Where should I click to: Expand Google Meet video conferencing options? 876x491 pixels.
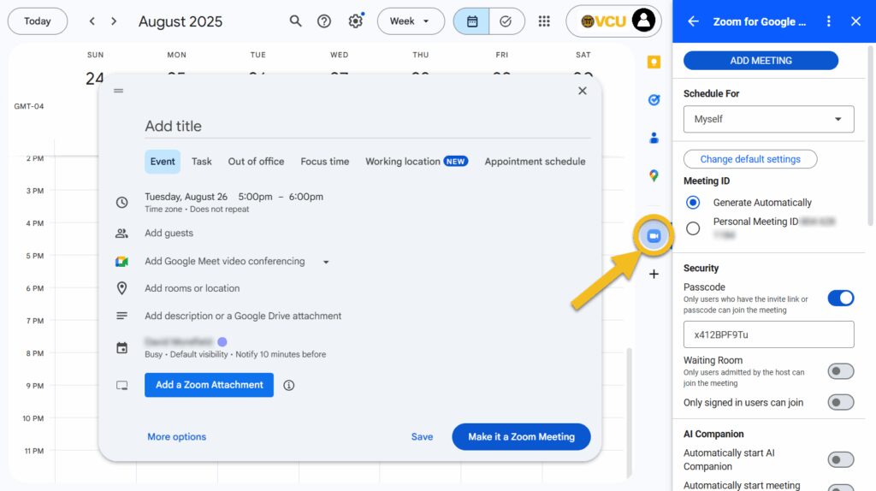tap(326, 262)
